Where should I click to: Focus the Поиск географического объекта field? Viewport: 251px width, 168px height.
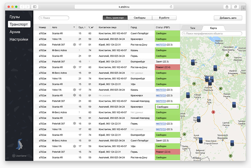coord(212,34)
